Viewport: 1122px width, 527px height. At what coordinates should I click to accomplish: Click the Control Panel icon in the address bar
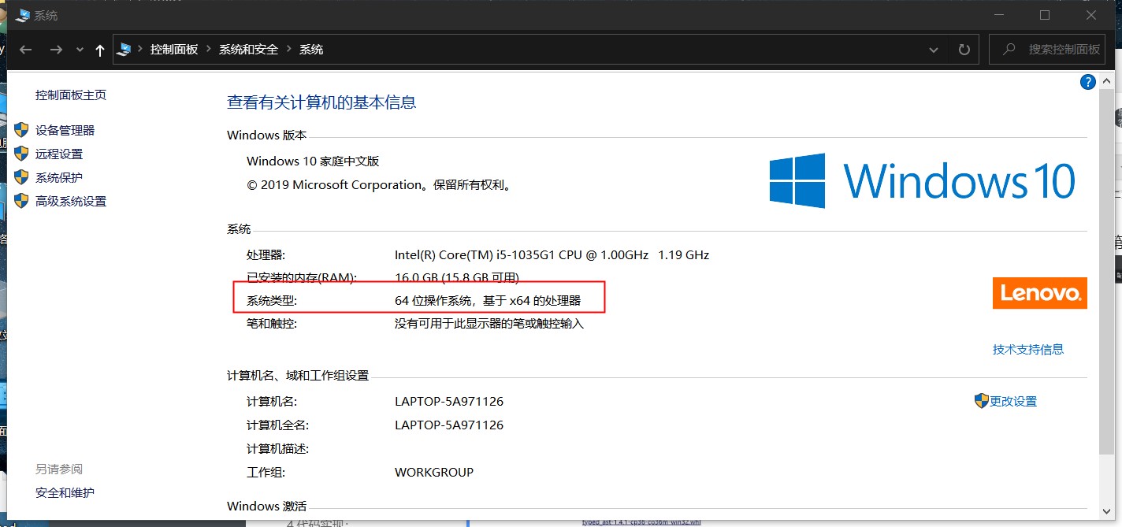tap(124, 49)
